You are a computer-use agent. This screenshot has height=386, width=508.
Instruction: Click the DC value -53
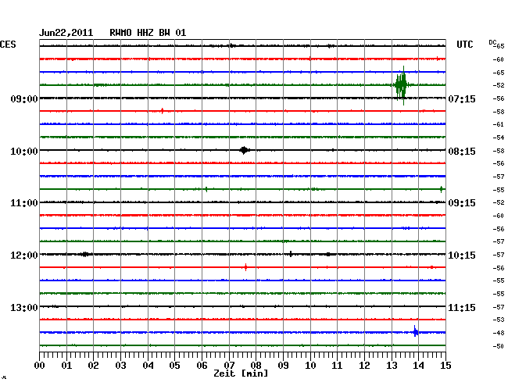499,320
